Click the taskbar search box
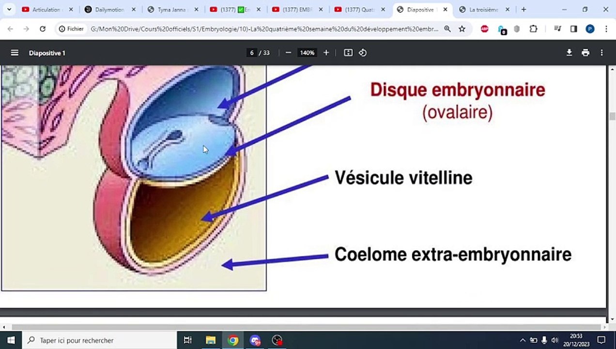The image size is (616, 349). pos(100,340)
